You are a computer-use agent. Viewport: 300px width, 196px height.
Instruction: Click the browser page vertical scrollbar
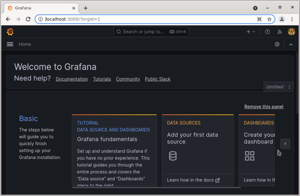(297, 82)
